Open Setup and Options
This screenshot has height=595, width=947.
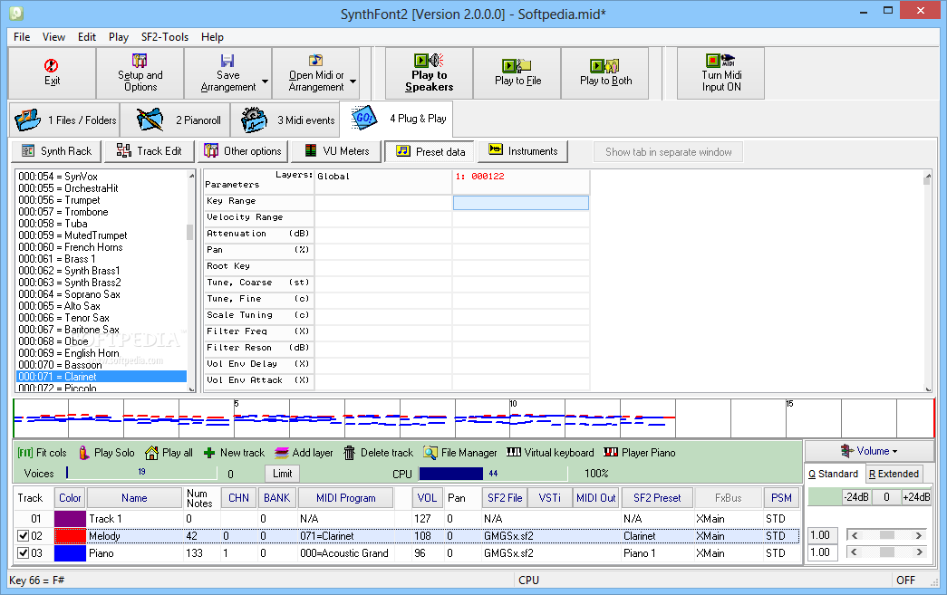[x=140, y=73]
